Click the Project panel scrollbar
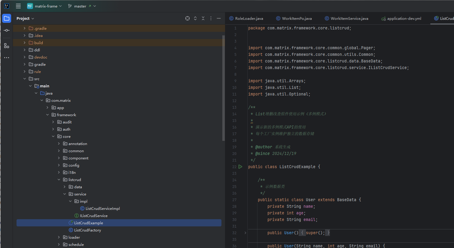Viewport: 454px width, 248px height. pos(223,87)
